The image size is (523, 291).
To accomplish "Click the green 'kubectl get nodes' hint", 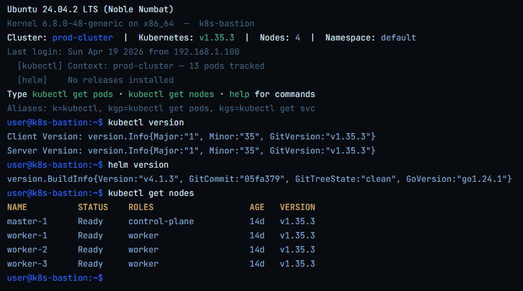I will (x=171, y=94).
